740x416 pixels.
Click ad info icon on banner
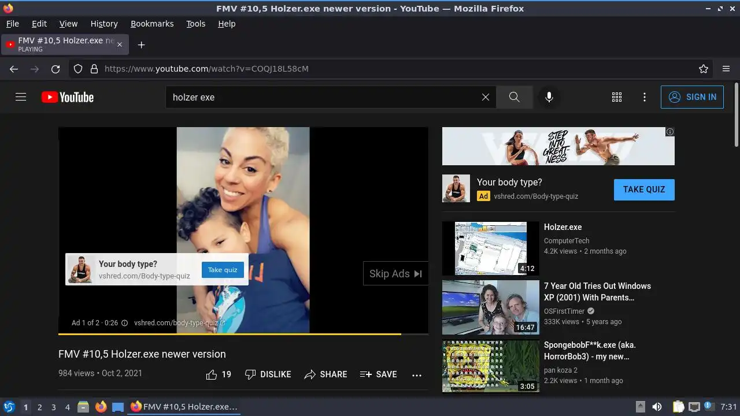point(670,132)
